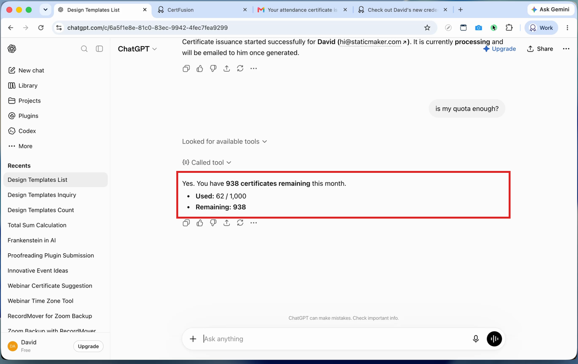Viewport: 578px width, 364px height.
Task: View site information icon in address bar
Action: [x=59, y=28]
